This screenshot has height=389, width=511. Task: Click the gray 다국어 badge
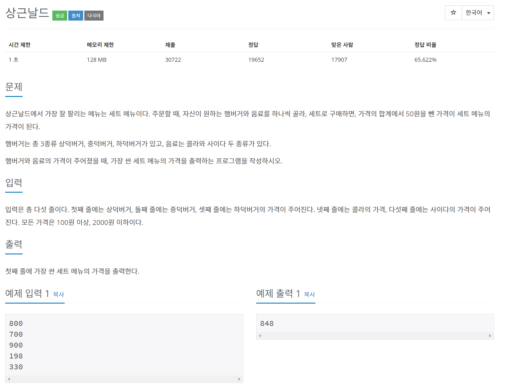[94, 16]
